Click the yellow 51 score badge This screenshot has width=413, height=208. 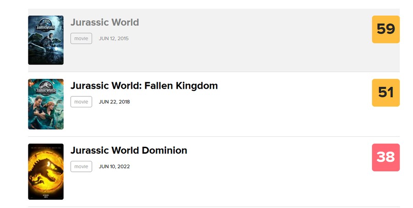tap(385, 93)
